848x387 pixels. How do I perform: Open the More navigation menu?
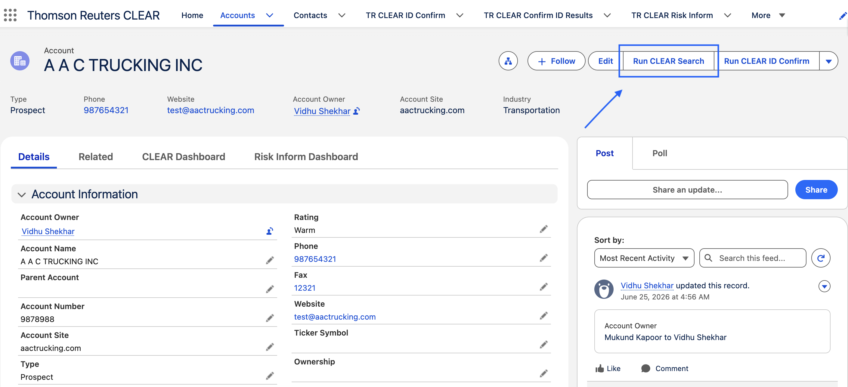coord(768,15)
